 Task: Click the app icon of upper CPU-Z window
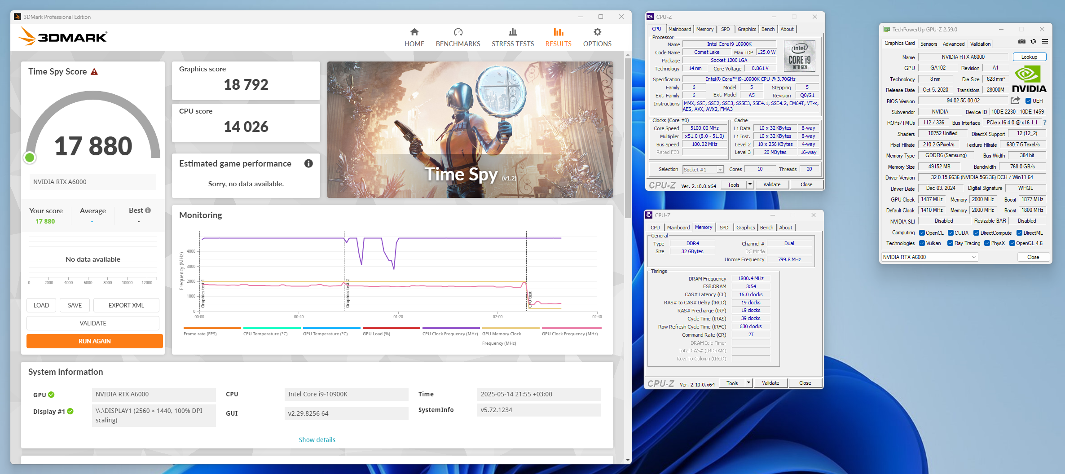coord(650,17)
